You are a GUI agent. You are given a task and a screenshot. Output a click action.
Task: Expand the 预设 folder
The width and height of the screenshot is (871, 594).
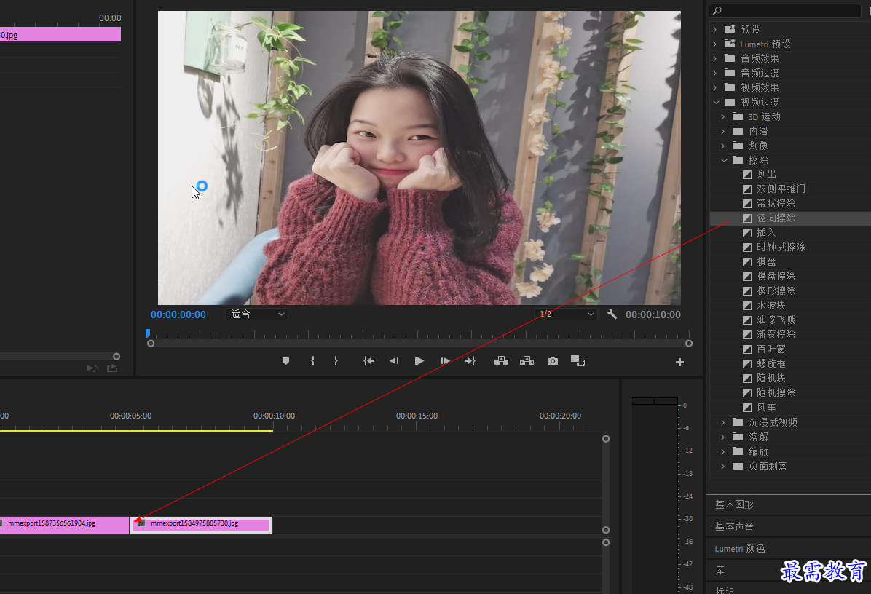pyautogui.click(x=715, y=29)
